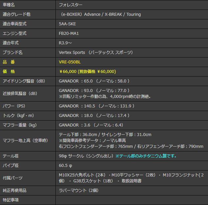The height and width of the screenshot is (205, 208).
Task: Click the フォレスター model name cell
Action: pos(71,5)
